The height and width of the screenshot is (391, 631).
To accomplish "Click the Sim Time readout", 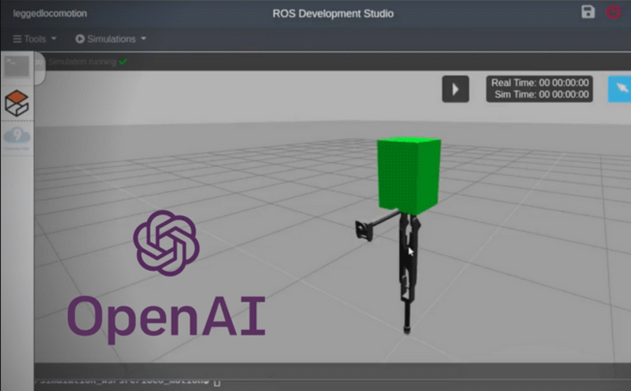I will tap(541, 95).
